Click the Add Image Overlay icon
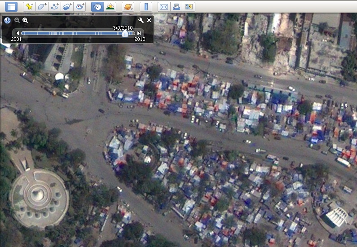This screenshot has height=247, width=357. (x=67, y=7)
